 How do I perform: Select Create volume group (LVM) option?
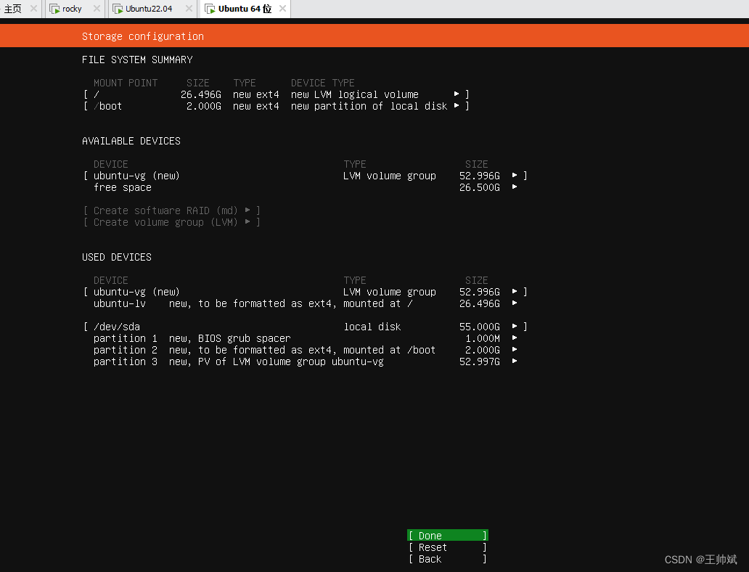[172, 222]
